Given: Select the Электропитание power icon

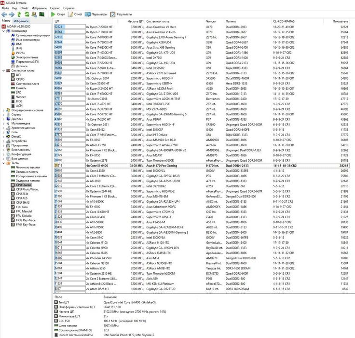Looking at the screenshot, I should [13, 57].
